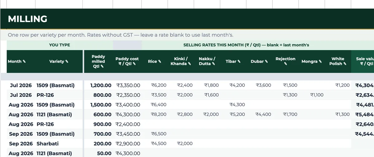Viewport: 374px width, 157px height.
Task: Click the pencil icon under Rejection header
Action: point(285,64)
